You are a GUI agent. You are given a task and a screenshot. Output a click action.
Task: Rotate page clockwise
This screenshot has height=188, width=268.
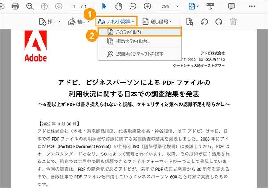pyautogui.click(x=219, y=21)
